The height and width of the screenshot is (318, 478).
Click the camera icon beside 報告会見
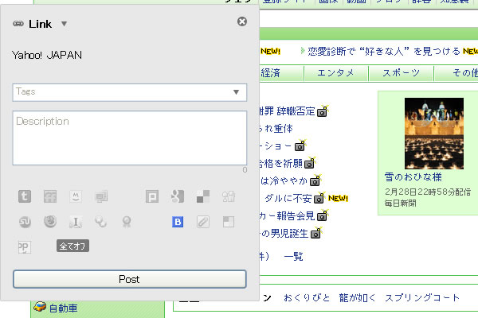[x=323, y=215]
